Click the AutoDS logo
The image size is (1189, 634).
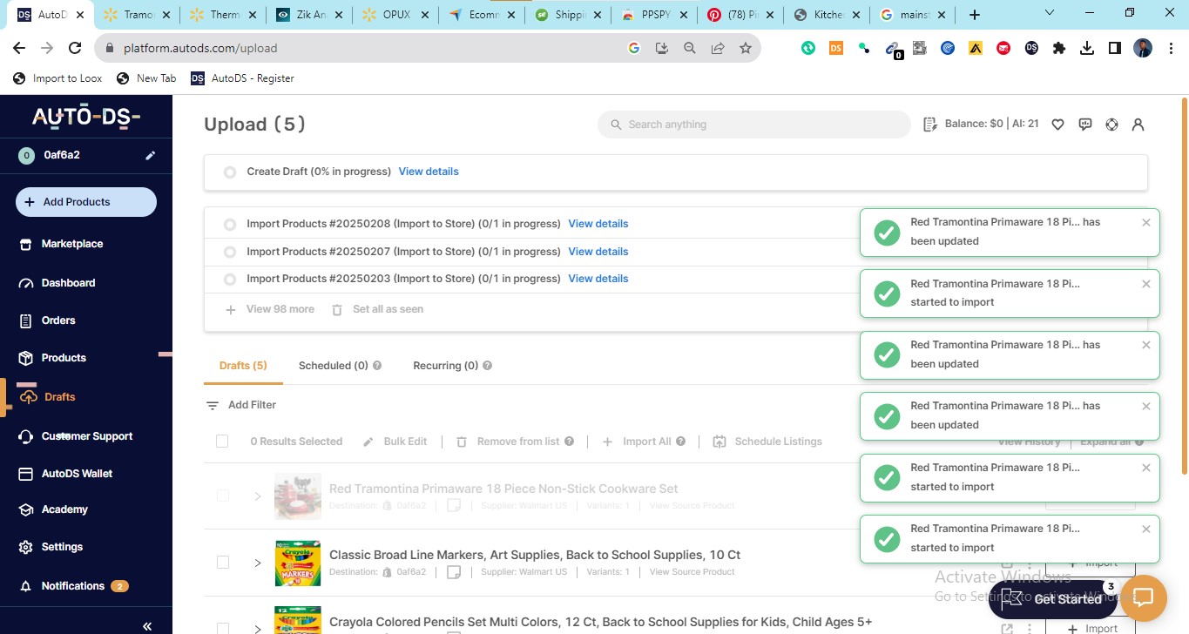(85, 116)
